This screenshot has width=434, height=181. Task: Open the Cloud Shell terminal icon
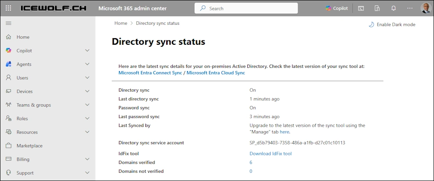pyautogui.click(x=361, y=8)
